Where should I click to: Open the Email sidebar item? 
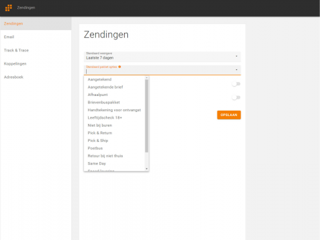(x=35, y=37)
